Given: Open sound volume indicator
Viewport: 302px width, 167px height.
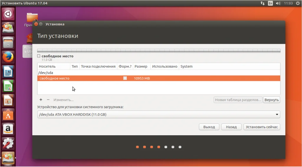Looking at the screenshot, I should (278, 3).
